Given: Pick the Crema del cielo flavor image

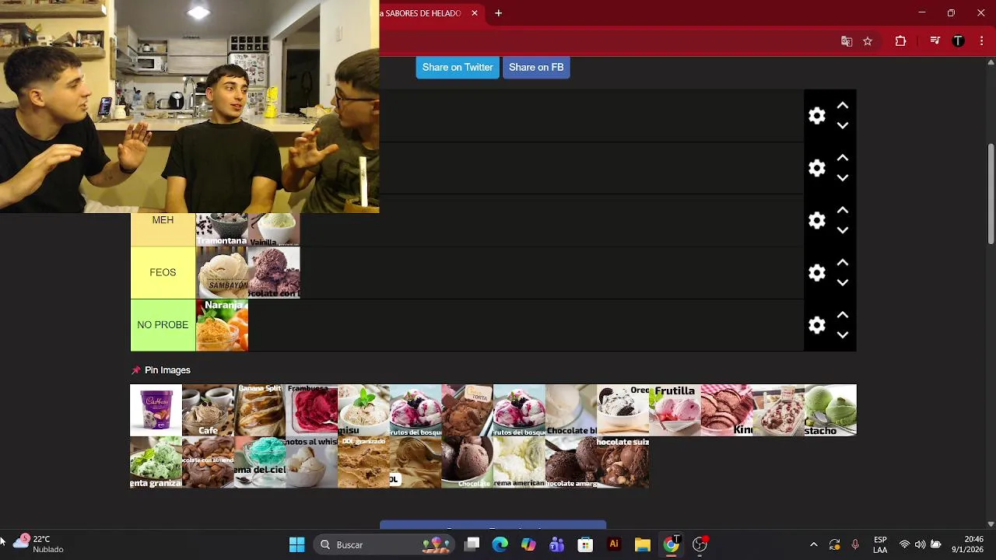Looking at the screenshot, I should (x=260, y=462).
